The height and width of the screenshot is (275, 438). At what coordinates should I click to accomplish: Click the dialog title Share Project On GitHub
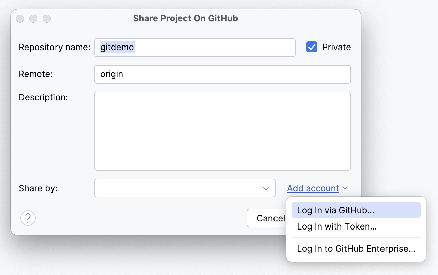(186, 18)
